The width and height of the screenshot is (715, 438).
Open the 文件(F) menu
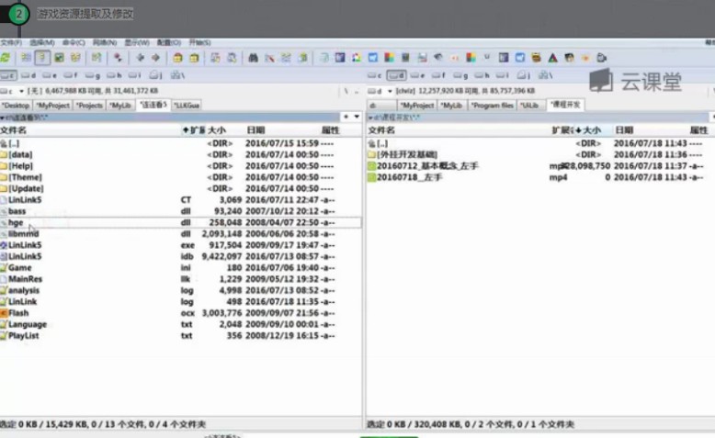[x=11, y=42]
